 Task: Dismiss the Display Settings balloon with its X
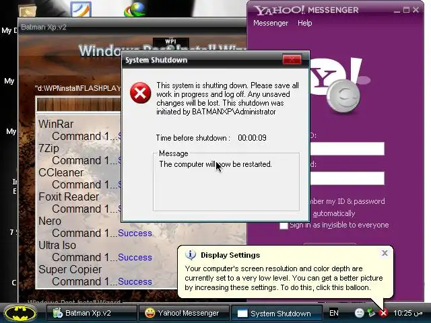[x=385, y=253]
